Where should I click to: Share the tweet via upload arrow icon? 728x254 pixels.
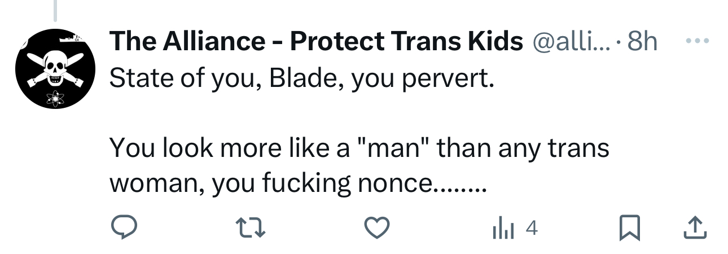click(695, 228)
